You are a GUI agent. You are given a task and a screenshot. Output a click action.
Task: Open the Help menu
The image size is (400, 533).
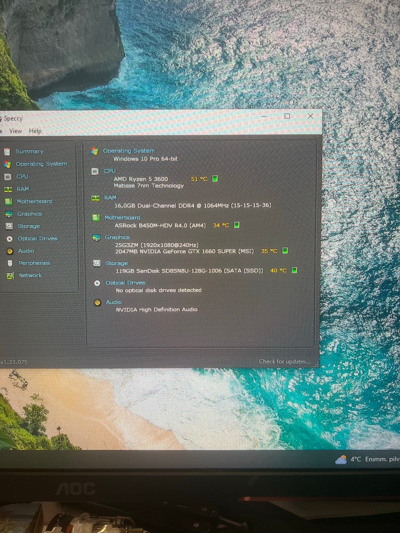coord(35,131)
